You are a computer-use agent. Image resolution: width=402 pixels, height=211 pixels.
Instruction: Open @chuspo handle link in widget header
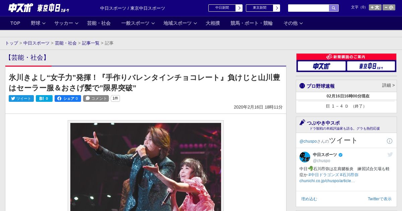(x=308, y=141)
